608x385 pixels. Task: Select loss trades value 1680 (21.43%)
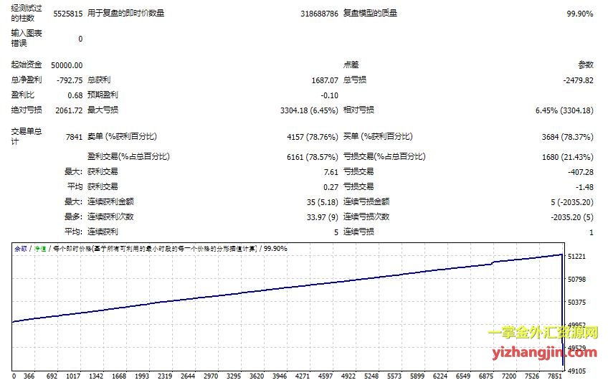[x=567, y=157]
